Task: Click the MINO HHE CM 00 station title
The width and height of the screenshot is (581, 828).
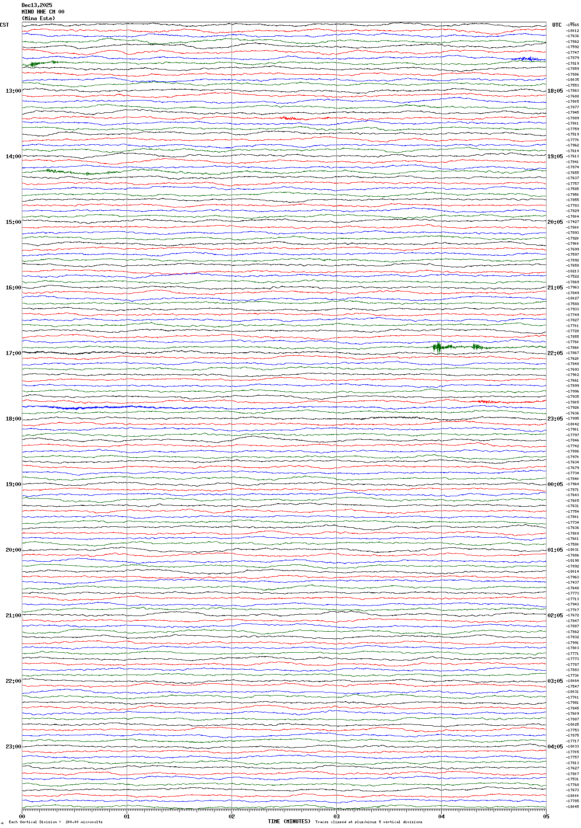Action: tap(43, 12)
